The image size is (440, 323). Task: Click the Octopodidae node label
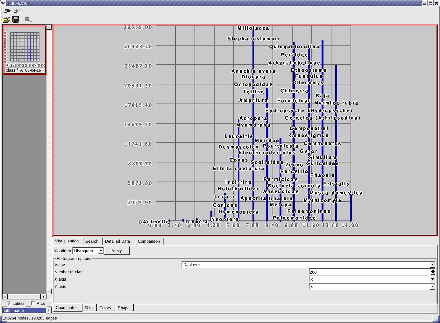click(x=253, y=85)
